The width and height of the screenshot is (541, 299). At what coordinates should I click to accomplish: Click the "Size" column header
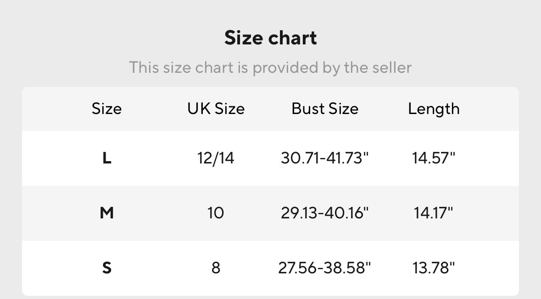click(106, 109)
